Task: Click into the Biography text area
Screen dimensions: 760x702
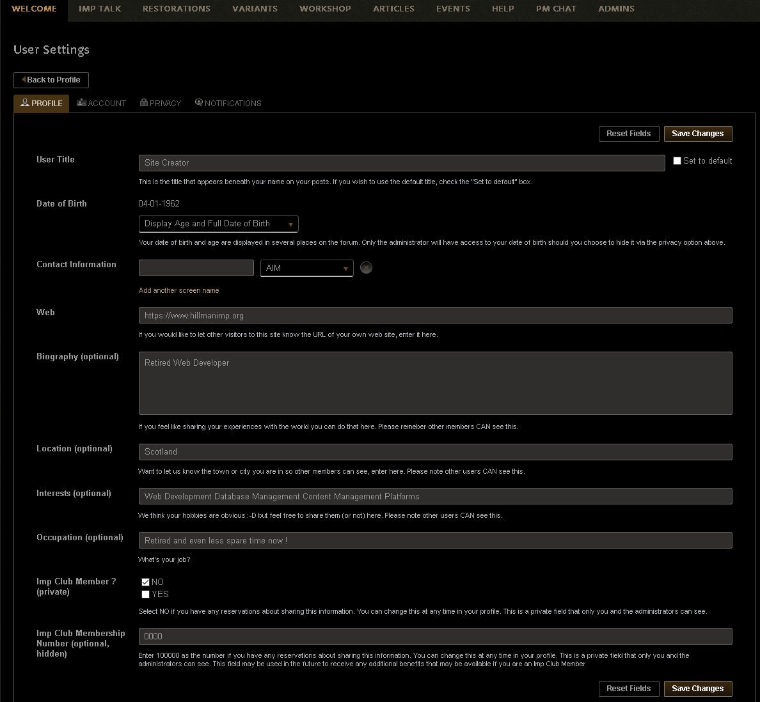Action: (435, 383)
